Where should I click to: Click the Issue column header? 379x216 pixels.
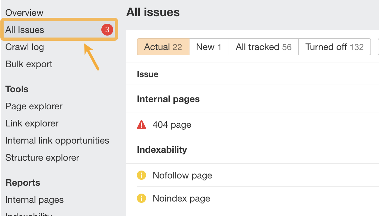(x=147, y=74)
